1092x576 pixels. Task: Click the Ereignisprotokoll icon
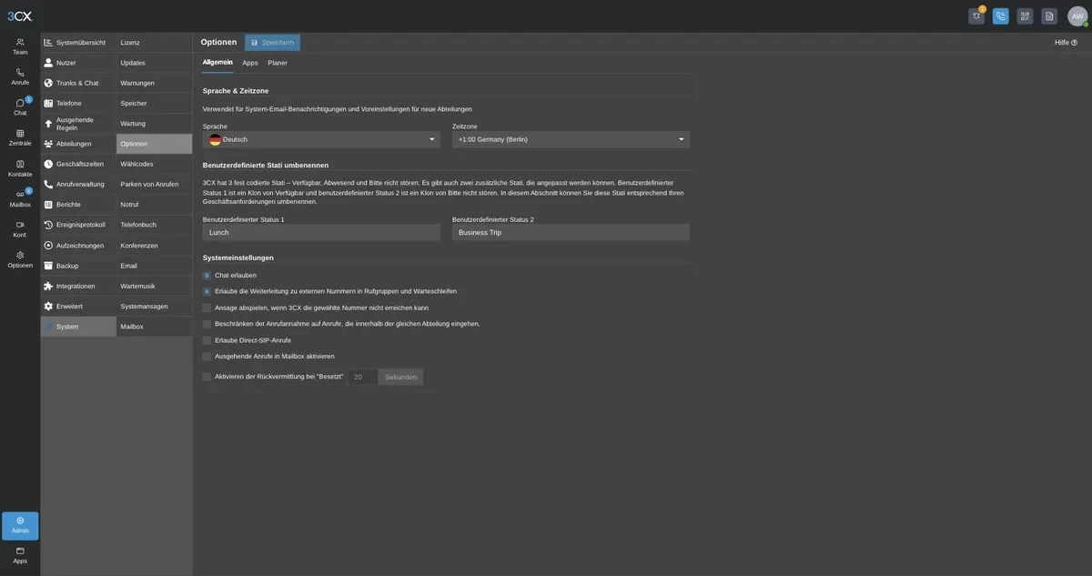coord(48,225)
